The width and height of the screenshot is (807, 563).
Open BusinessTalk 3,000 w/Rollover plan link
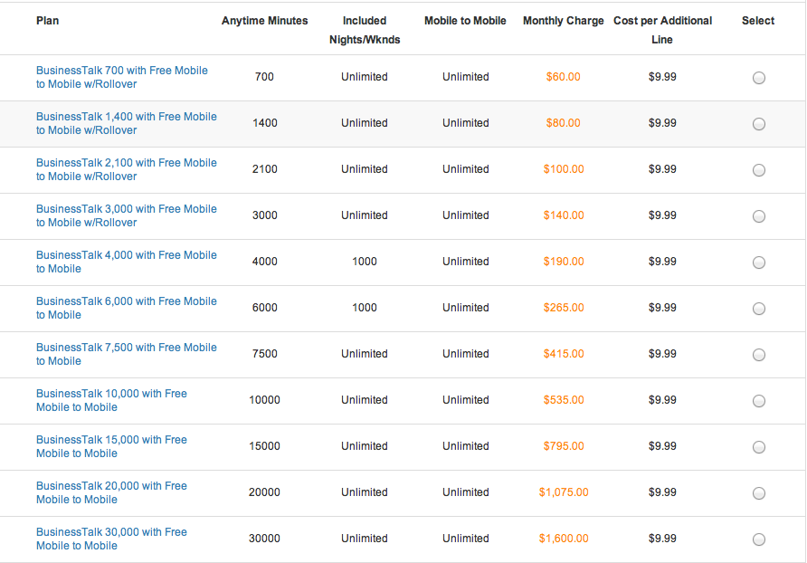(x=127, y=215)
